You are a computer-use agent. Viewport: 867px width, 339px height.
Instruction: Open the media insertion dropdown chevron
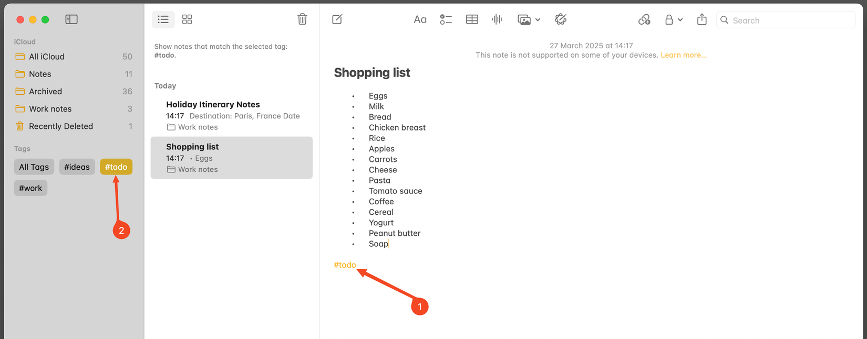(536, 19)
